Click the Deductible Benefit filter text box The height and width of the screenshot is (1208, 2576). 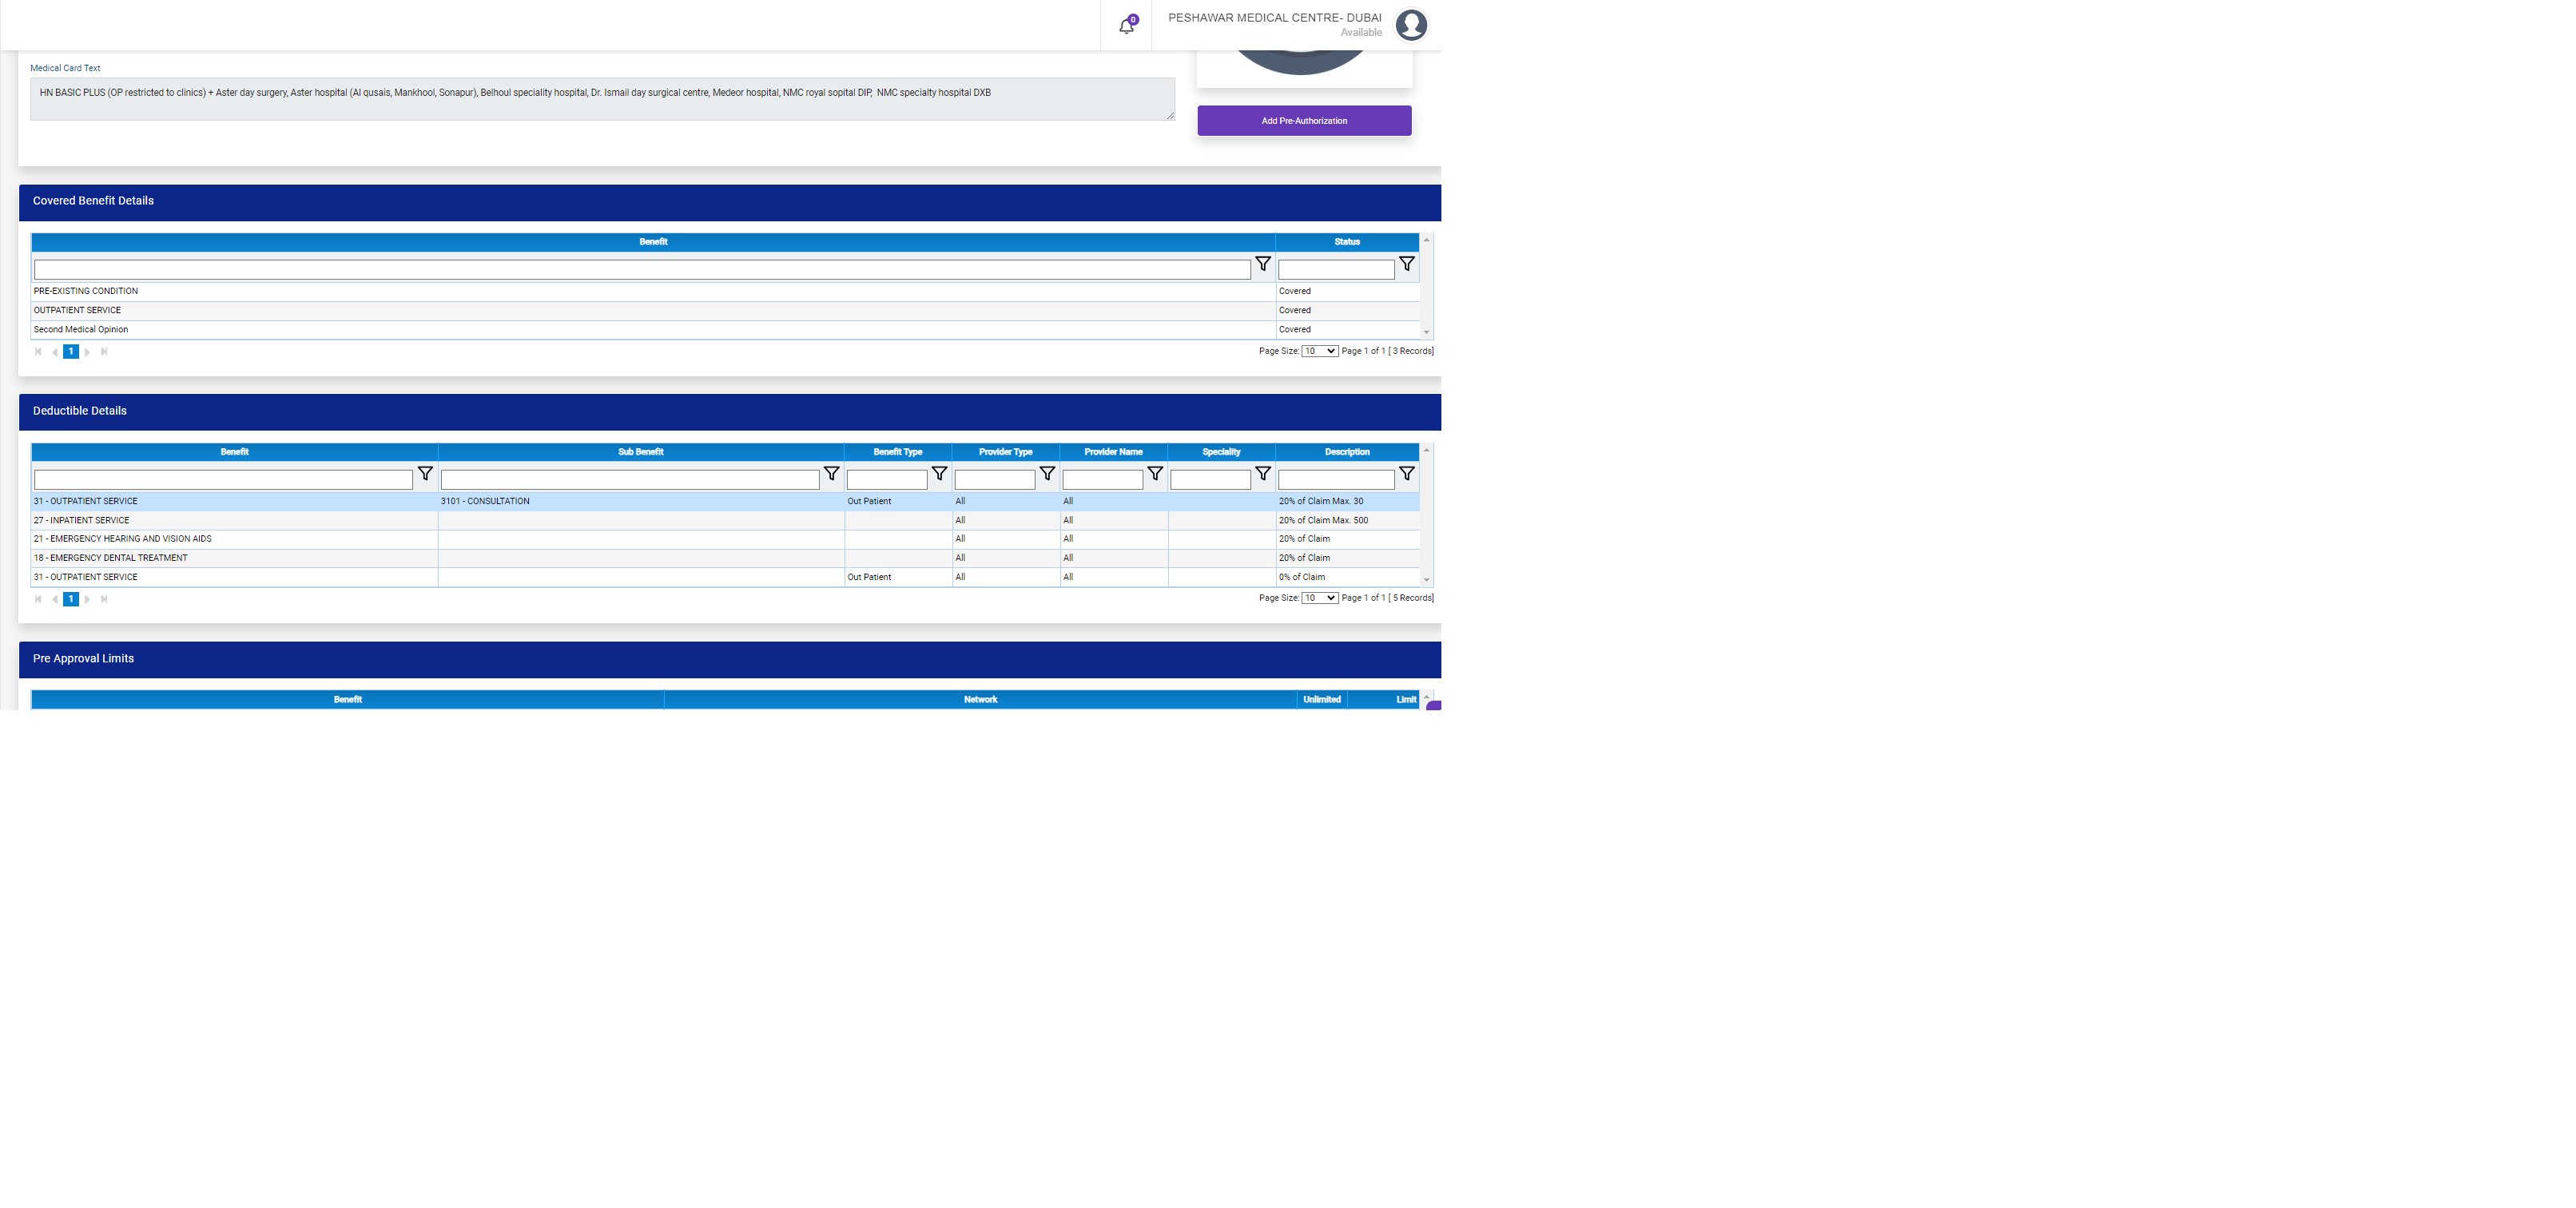click(223, 480)
